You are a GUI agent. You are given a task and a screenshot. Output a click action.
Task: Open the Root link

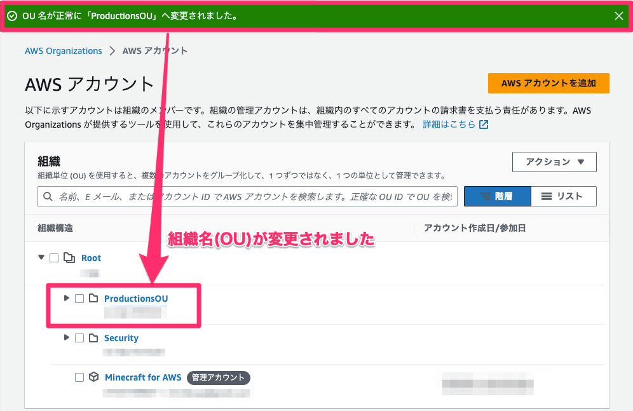[92, 258]
